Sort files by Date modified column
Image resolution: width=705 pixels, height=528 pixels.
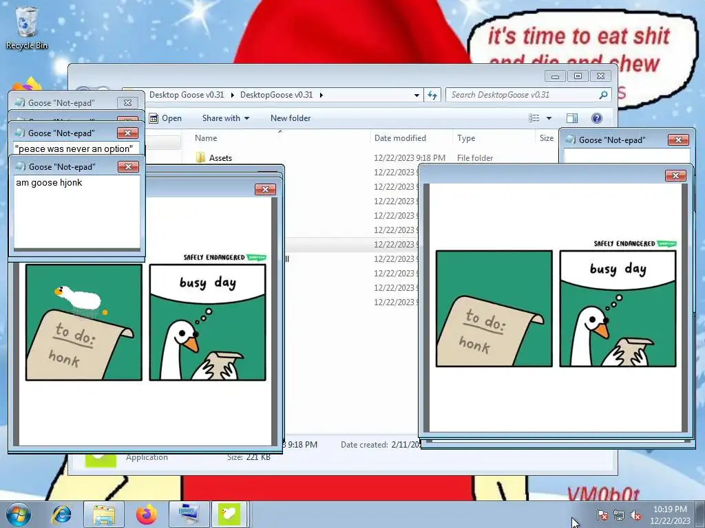(400, 138)
